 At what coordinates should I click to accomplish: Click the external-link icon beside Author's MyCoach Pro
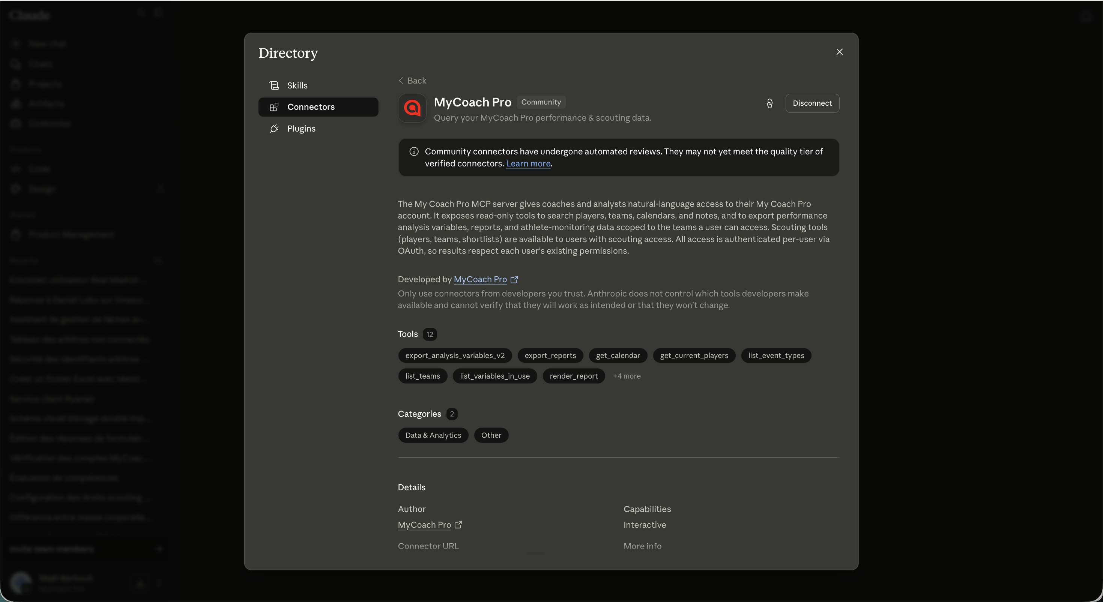pyautogui.click(x=458, y=524)
